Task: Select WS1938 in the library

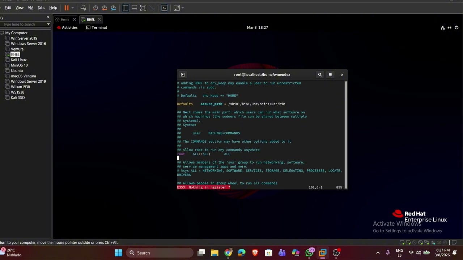Action: click(17, 92)
